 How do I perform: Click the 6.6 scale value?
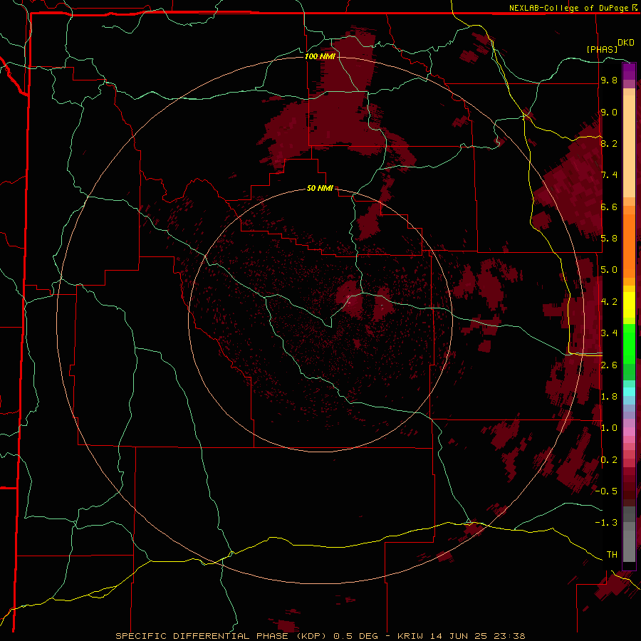609,207
